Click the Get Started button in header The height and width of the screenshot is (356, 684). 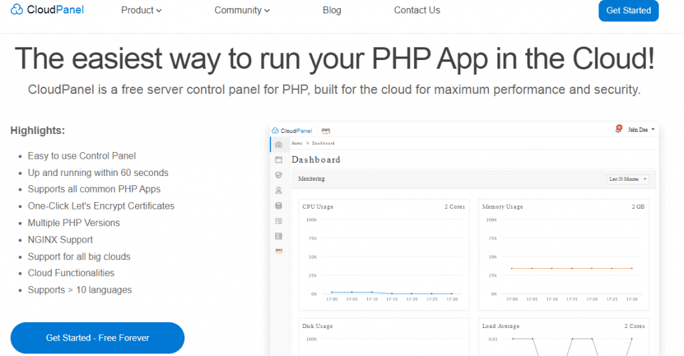tap(628, 11)
